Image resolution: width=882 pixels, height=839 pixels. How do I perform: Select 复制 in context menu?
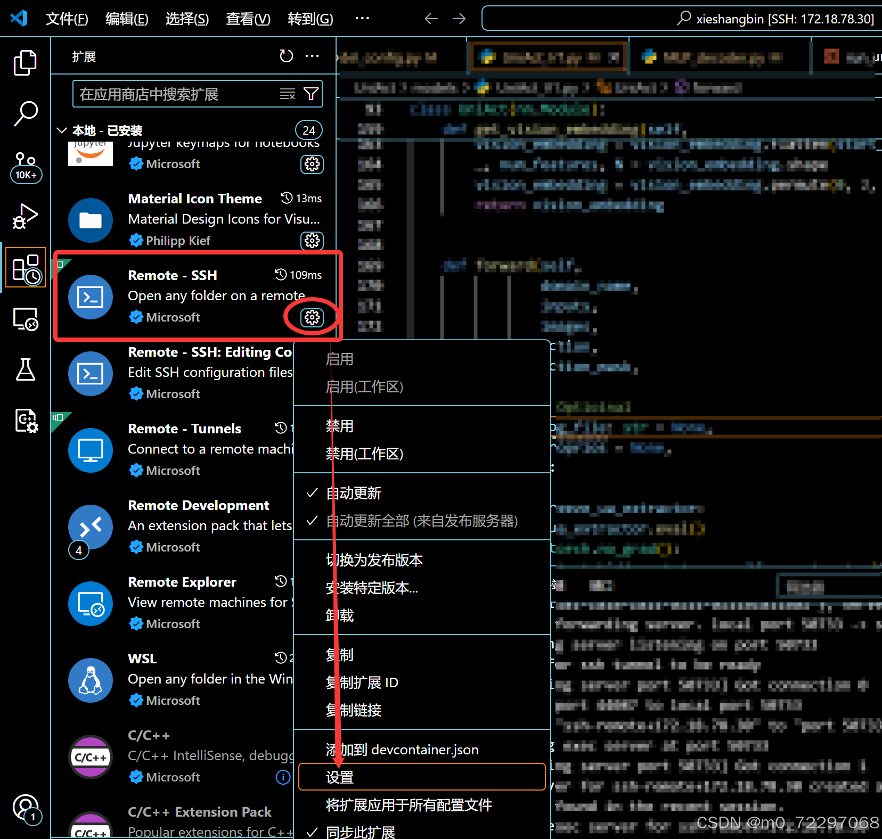click(x=422, y=655)
